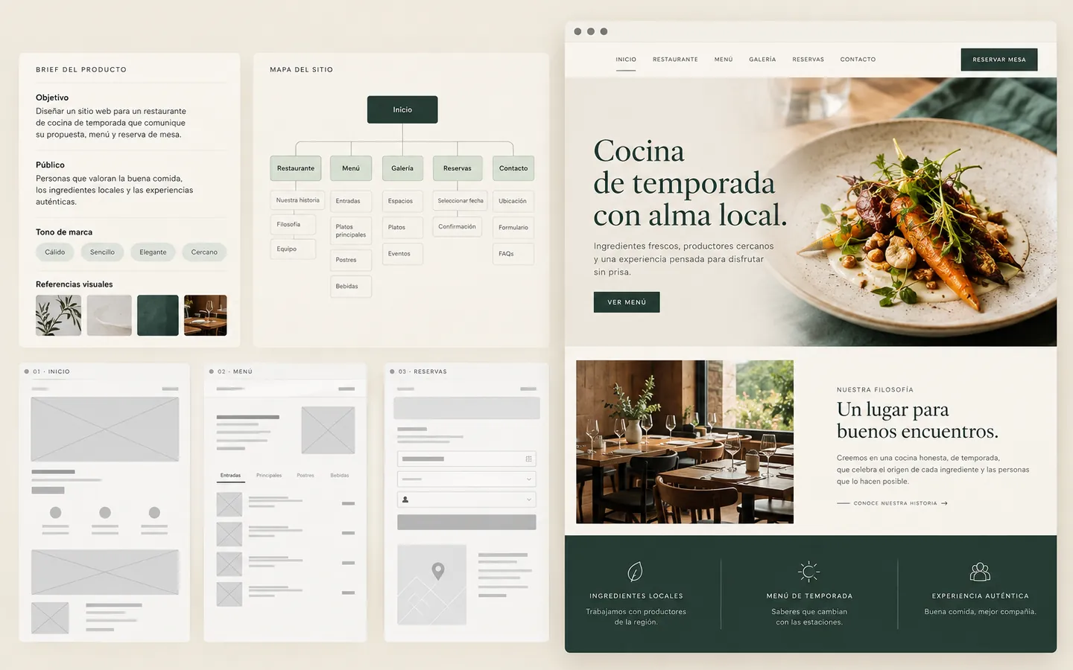The height and width of the screenshot is (670, 1073).
Task: Follow the Conoce Nuestra Historia link
Action: [893, 503]
